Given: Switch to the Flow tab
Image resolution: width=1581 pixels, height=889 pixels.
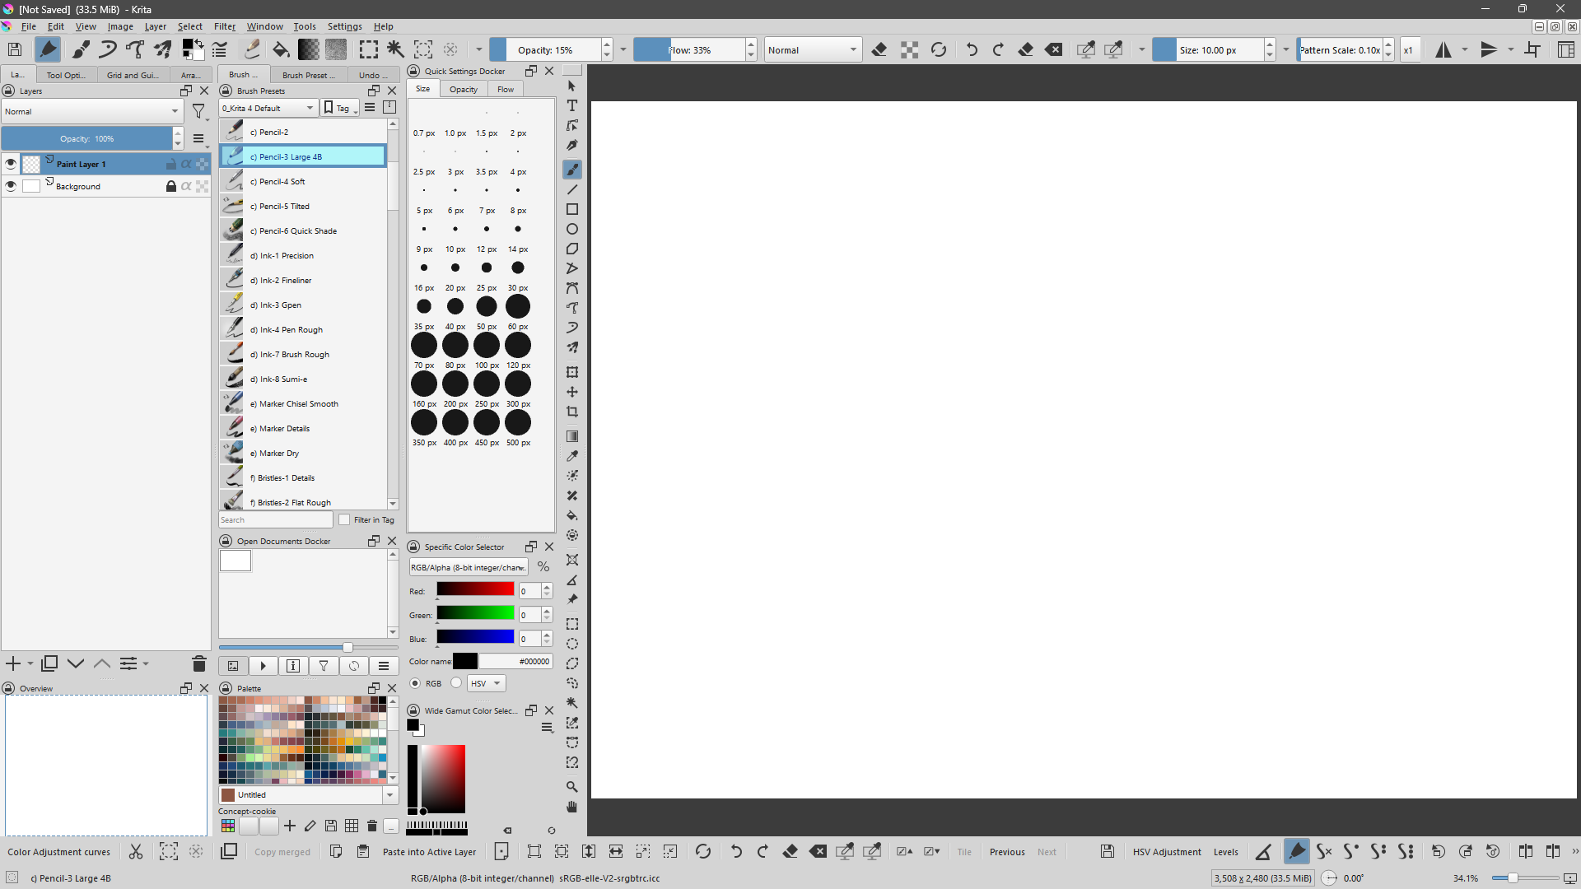Looking at the screenshot, I should (x=506, y=89).
